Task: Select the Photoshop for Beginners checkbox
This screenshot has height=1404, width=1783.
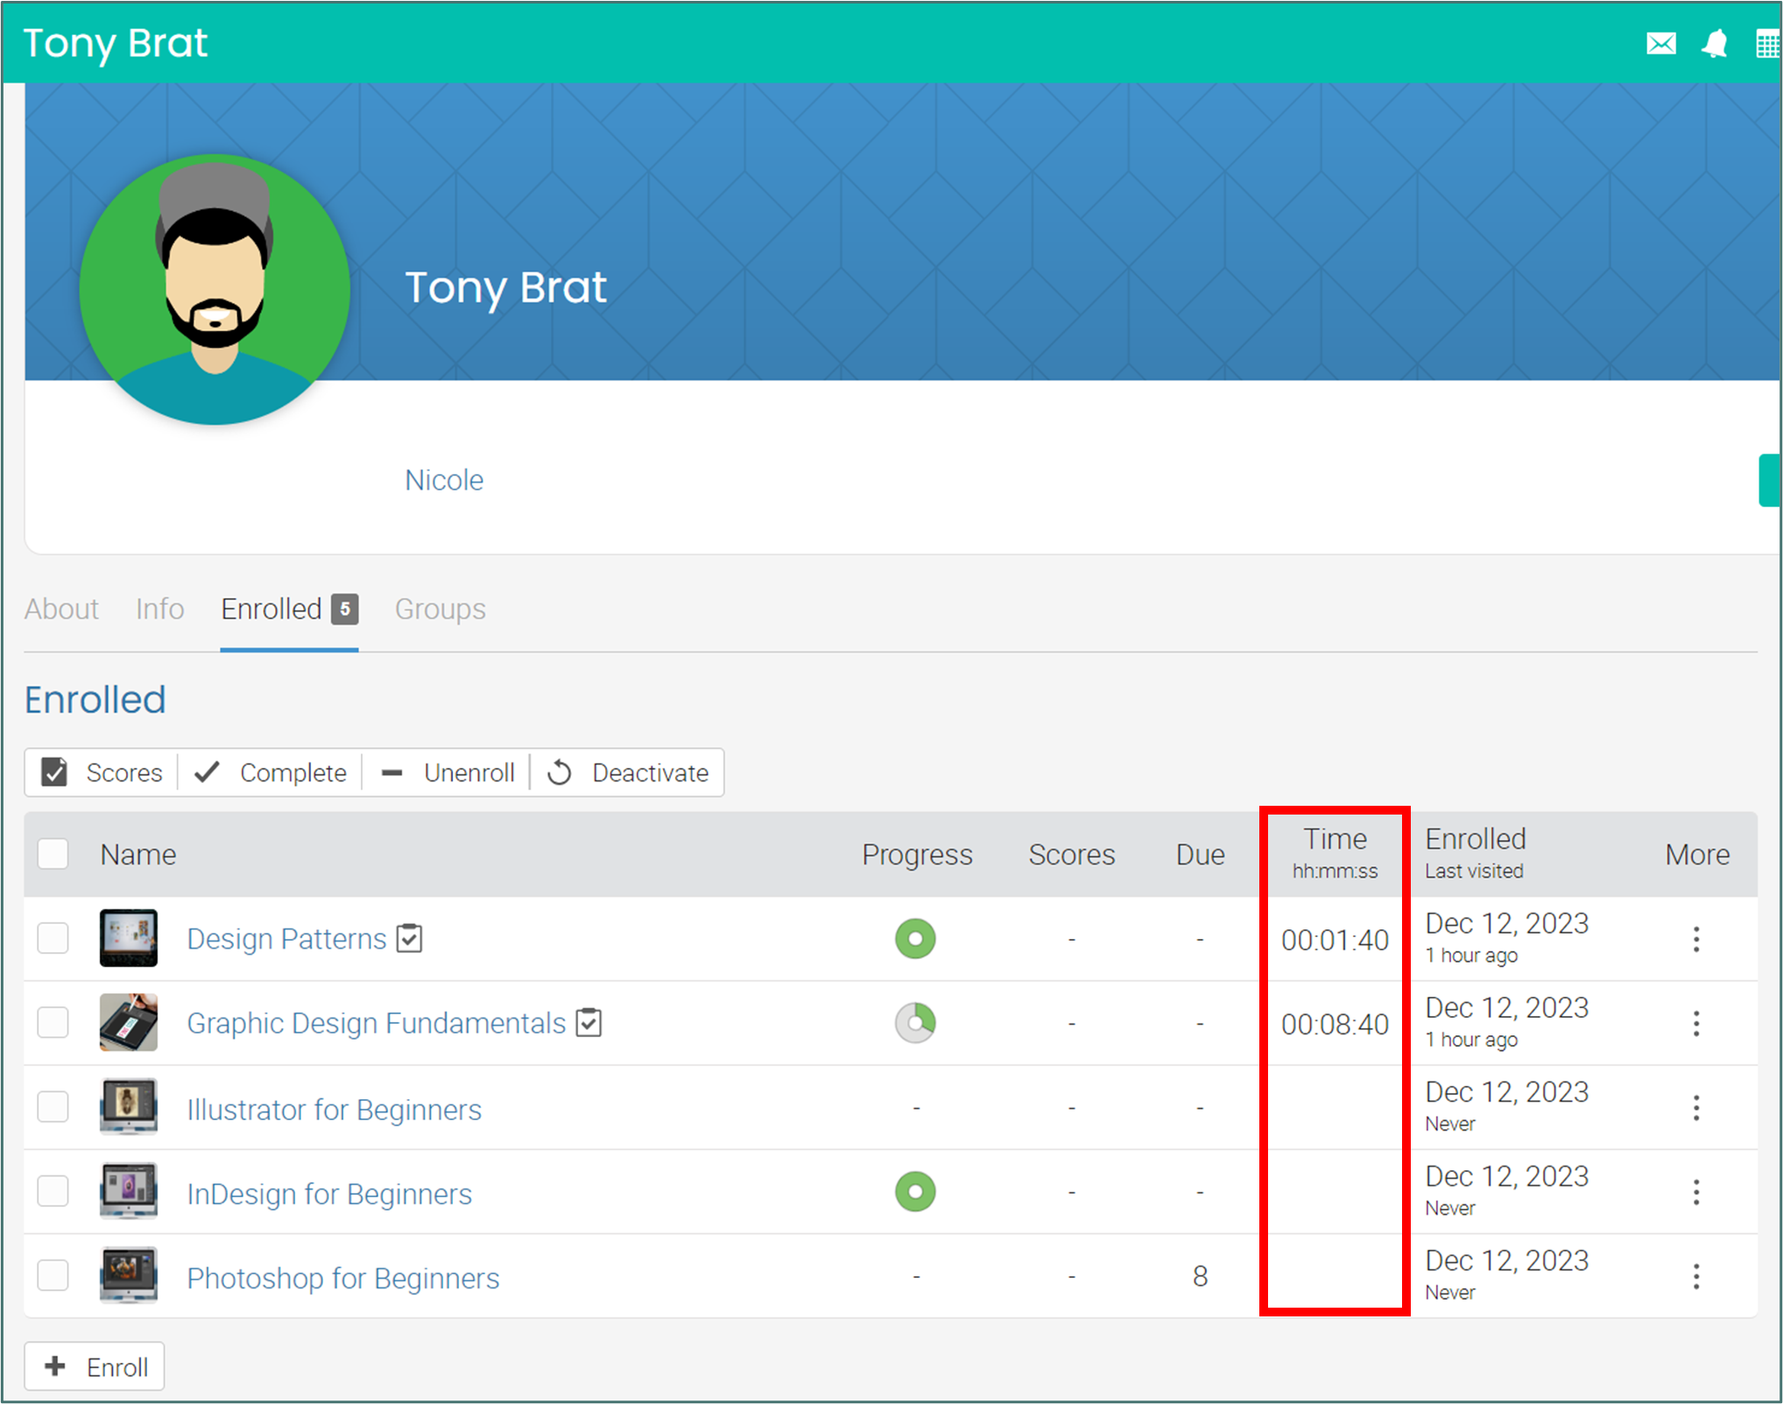Action: 53,1276
